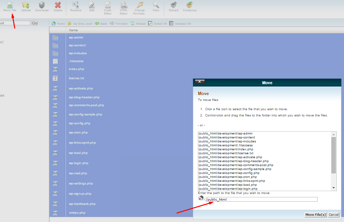Select the wp-admin folder icon

(x=55, y=37)
